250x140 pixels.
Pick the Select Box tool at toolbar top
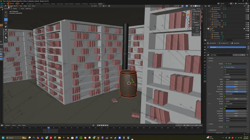point(6,12)
